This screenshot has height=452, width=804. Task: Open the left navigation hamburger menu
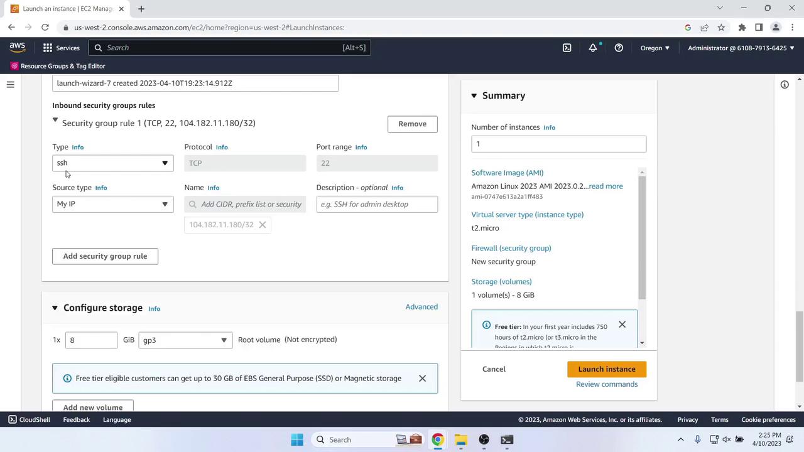coord(10,85)
